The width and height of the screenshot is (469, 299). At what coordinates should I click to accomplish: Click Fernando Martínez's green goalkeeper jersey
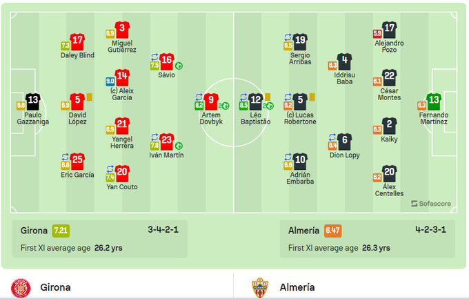click(433, 102)
